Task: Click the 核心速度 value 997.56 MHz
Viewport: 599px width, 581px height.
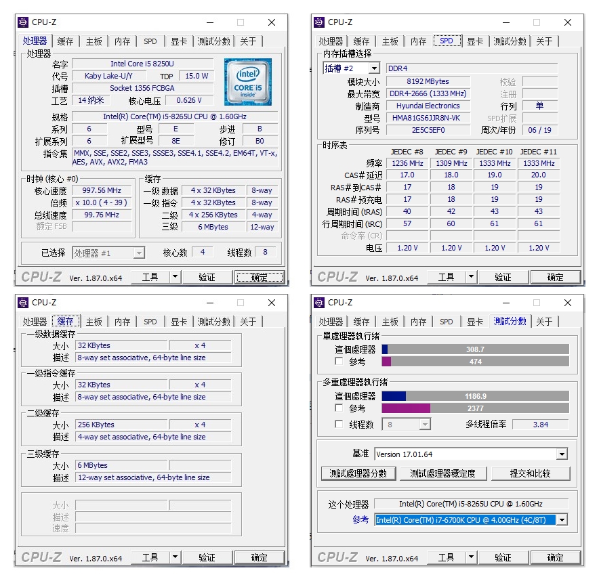Action: coord(102,190)
